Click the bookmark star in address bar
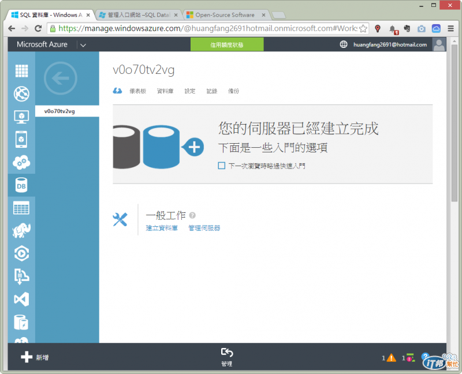The image size is (462, 374). (363, 28)
